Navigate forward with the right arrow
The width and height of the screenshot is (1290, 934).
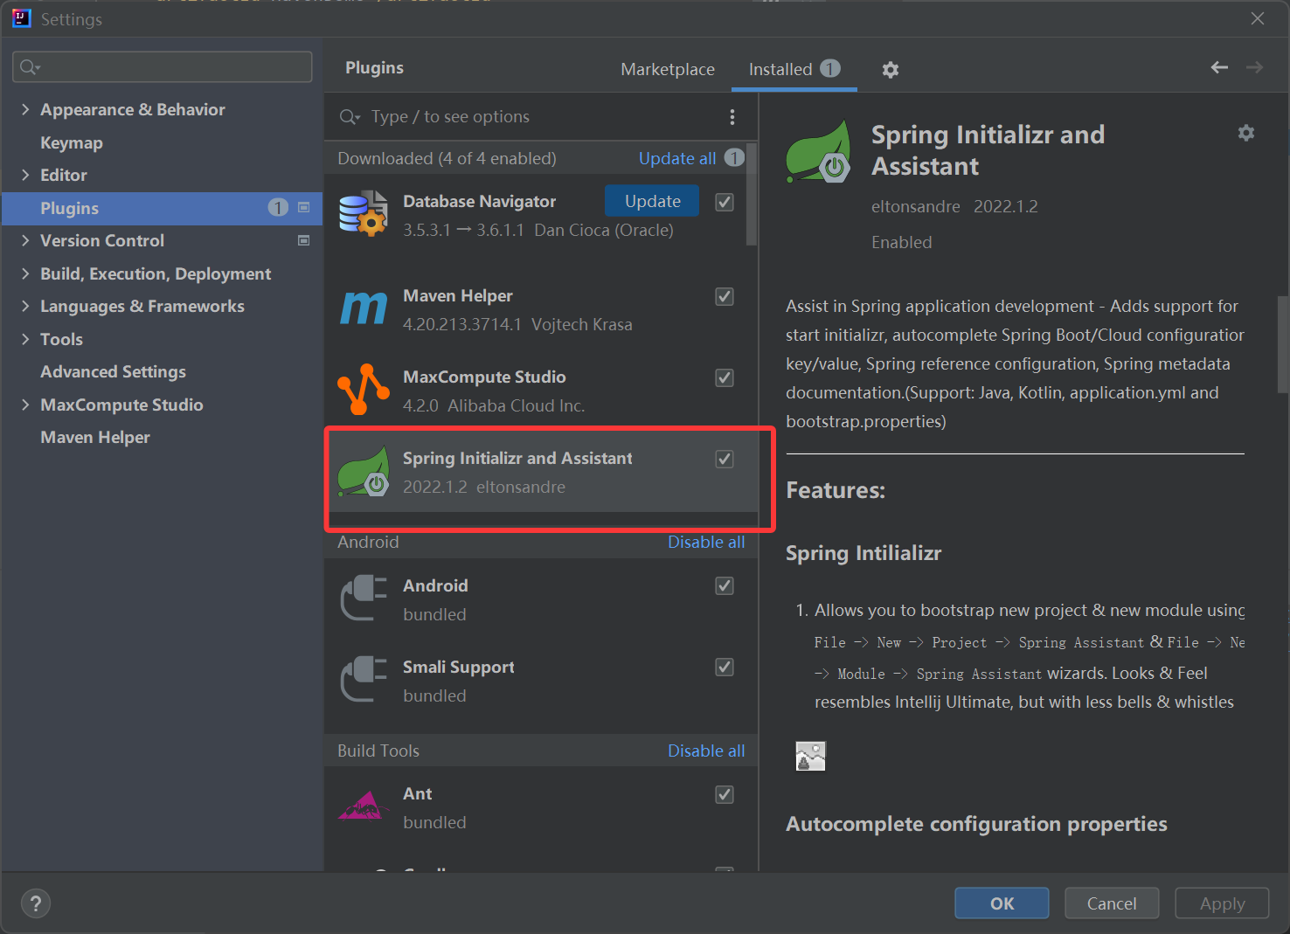click(x=1254, y=67)
